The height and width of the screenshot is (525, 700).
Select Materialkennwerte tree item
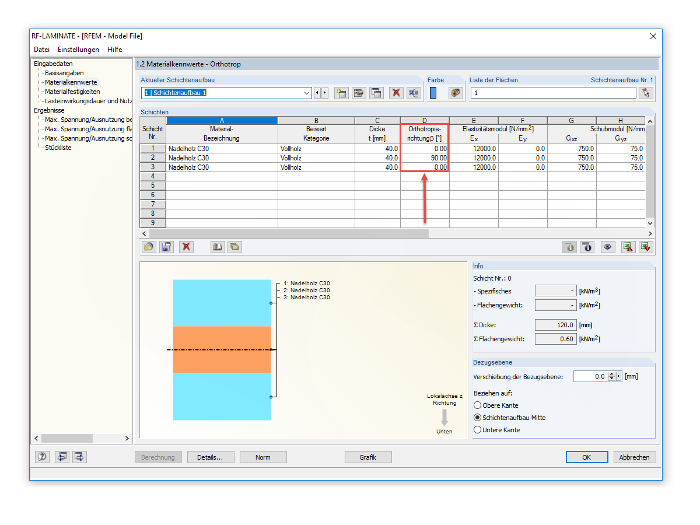(x=71, y=82)
